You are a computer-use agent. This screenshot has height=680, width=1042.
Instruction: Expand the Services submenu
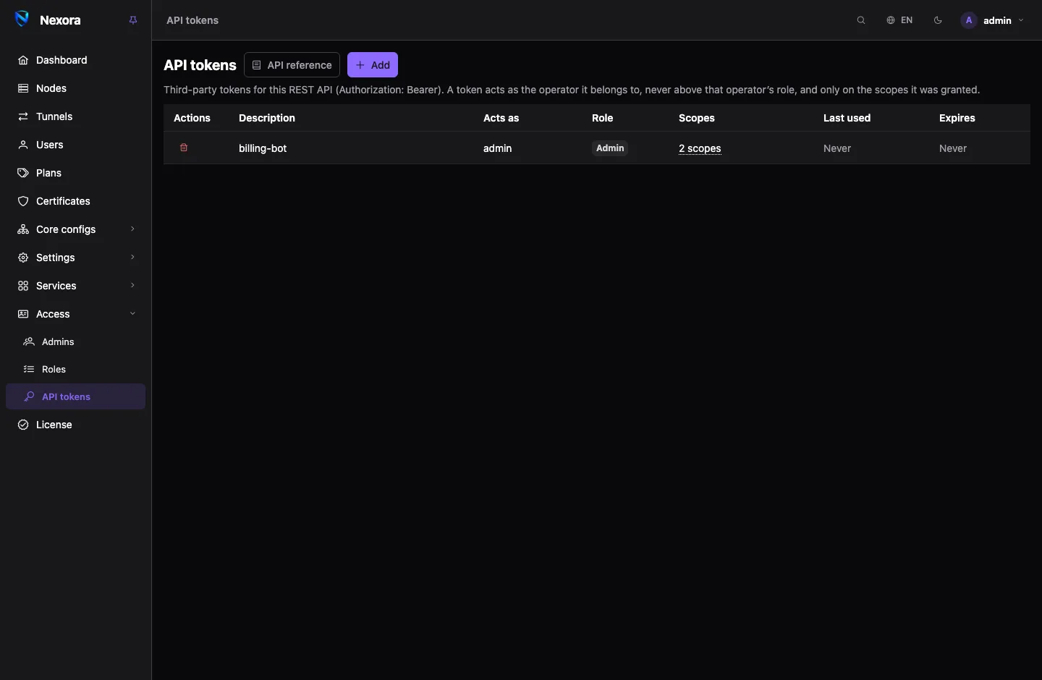[75, 286]
